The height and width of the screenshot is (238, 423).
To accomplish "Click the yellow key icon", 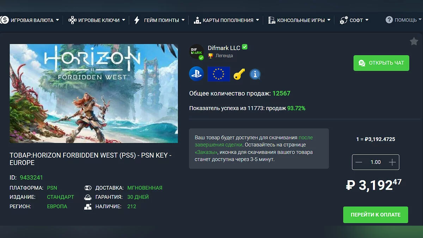I will (239, 74).
